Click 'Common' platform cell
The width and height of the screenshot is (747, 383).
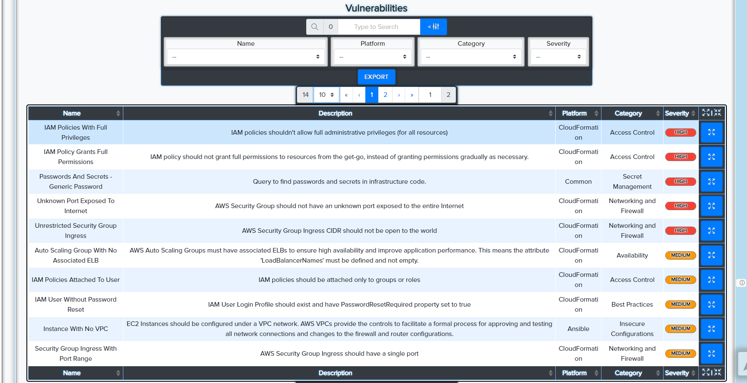pyautogui.click(x=578, y=182)
